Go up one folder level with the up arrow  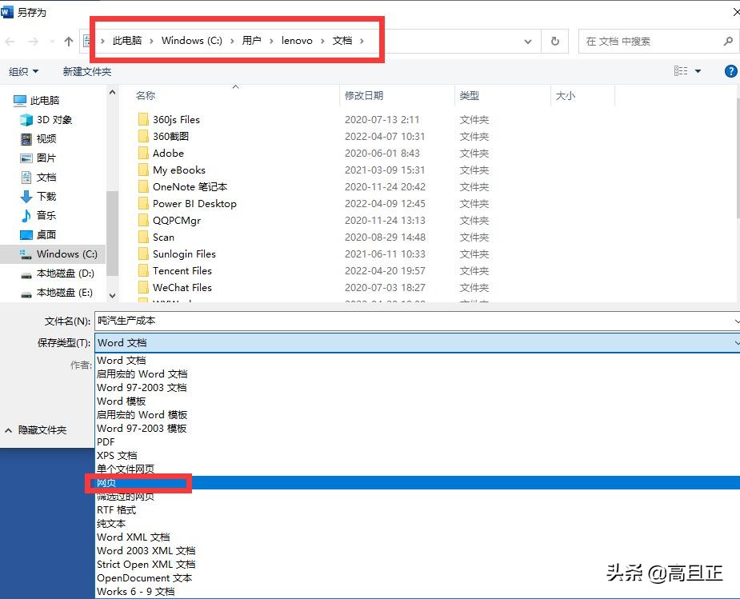(68, 42)
